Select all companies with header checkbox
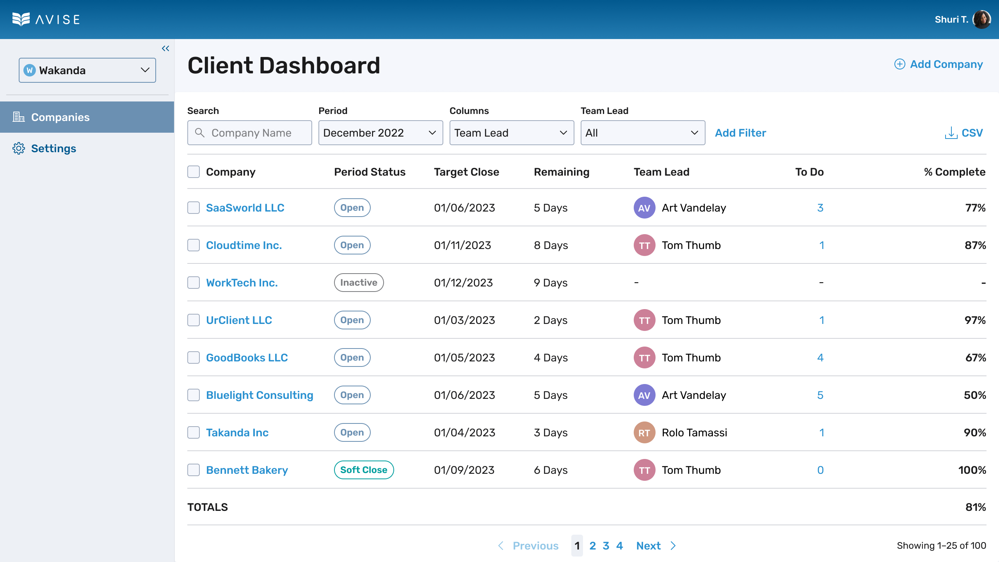Viewport: 999px width, 562px height. point(193,171)
